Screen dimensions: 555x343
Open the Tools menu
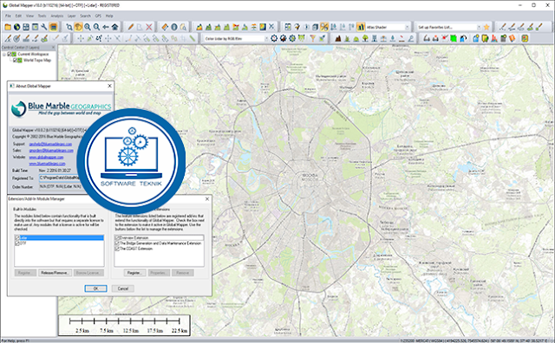(42, 16)
